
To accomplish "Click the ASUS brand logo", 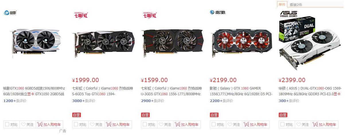I will tap(289, 13).
